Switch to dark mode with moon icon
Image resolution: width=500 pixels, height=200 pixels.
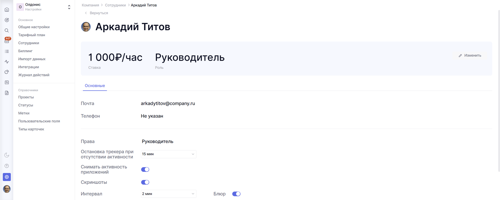[7, 155]
